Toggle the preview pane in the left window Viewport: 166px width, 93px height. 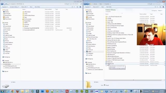77,7
